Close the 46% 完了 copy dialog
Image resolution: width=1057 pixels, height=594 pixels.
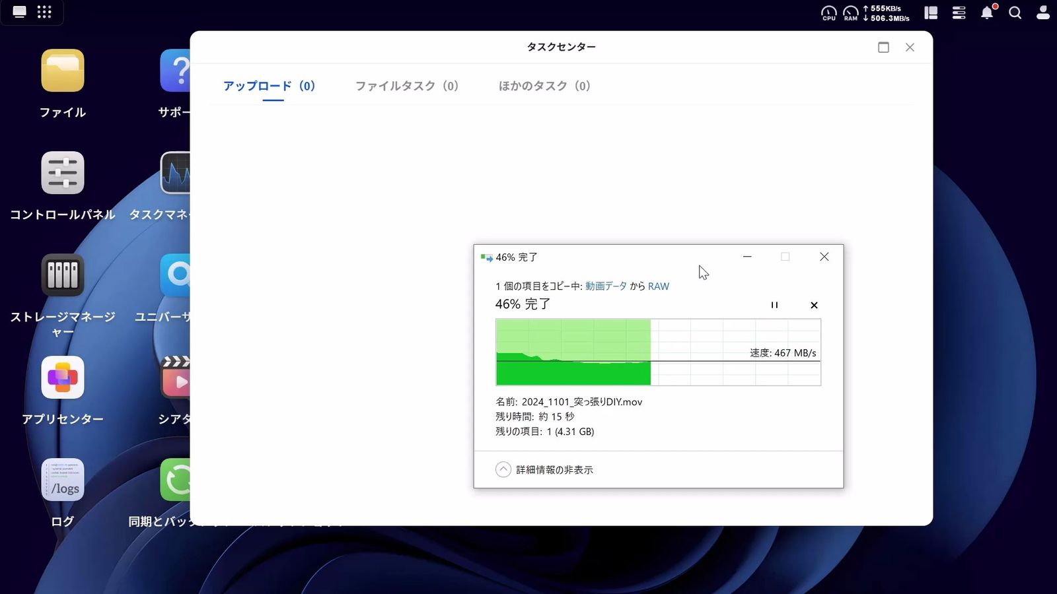click(824, 257)
